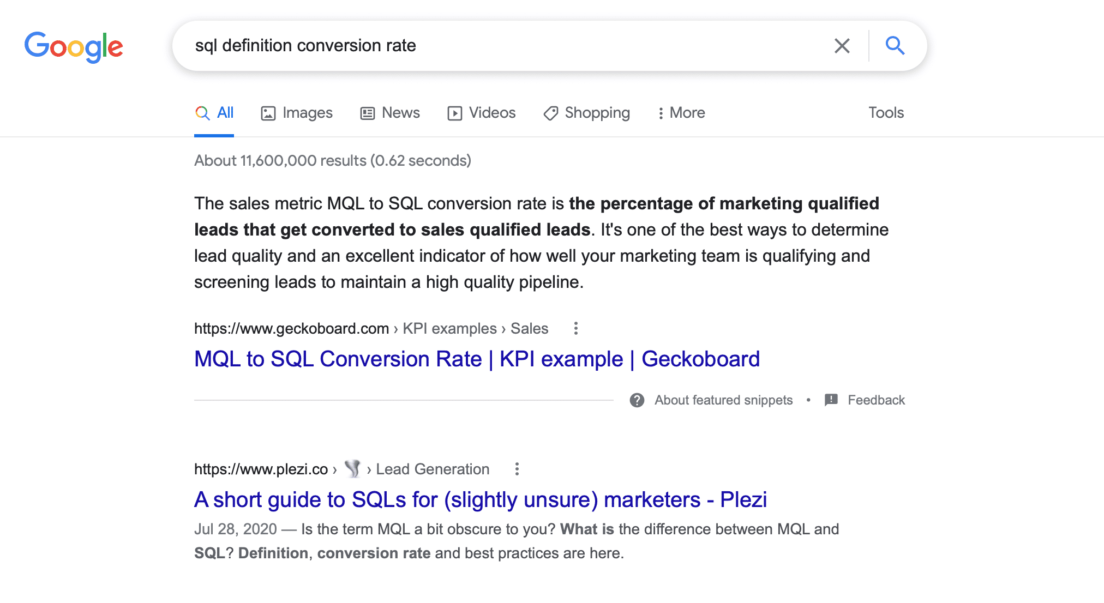Switch to the News tab
The width and height of the screenshot is (1104, 603).
pyautogui.click(x=390, y=113)
